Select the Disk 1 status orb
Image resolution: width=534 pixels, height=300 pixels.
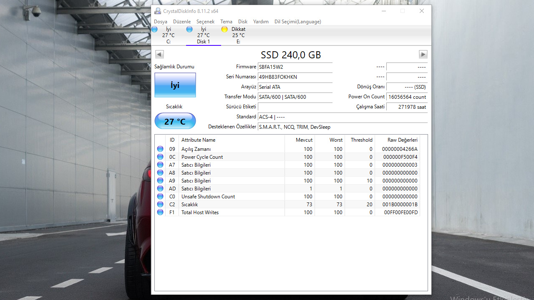click(x=189, y=29)
